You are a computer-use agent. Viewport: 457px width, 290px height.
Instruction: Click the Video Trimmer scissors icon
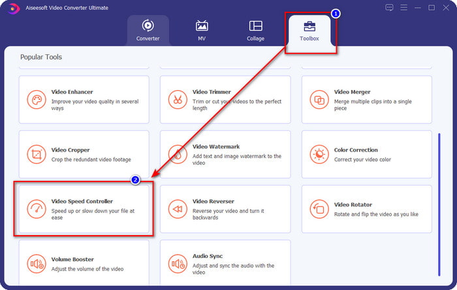(x=178, y=100)
